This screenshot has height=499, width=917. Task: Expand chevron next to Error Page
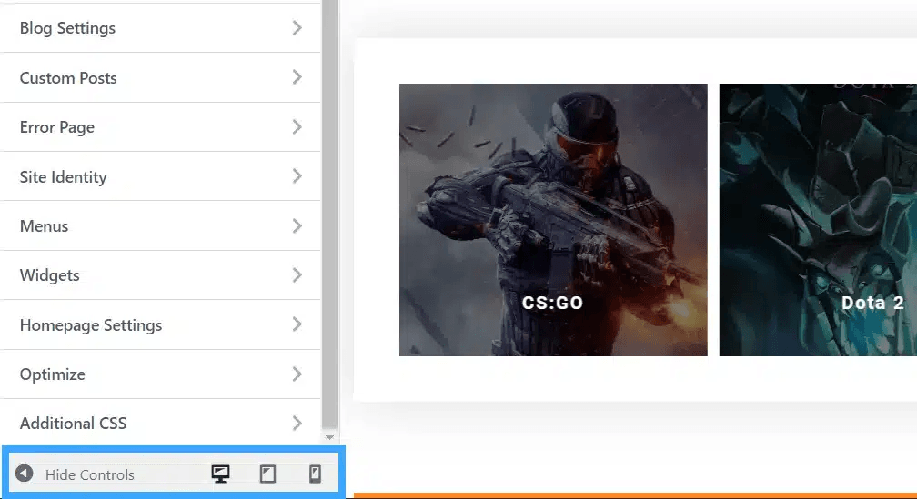[297, 127]
